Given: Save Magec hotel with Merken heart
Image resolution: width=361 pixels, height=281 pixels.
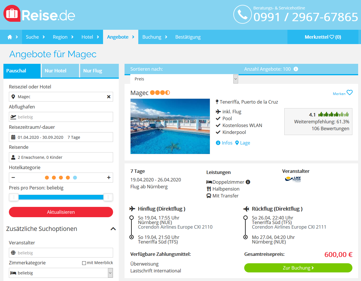Looking at the screenshot, I should (350, 92).
